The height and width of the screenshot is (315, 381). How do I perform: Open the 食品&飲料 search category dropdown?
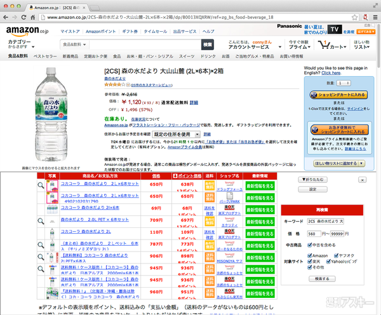[x=74, y=44]
